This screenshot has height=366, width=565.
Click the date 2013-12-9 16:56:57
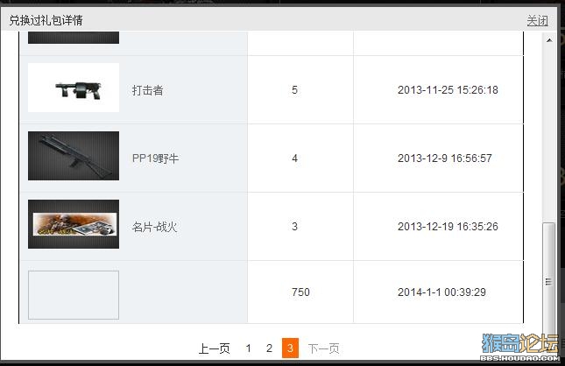(445, 158)
